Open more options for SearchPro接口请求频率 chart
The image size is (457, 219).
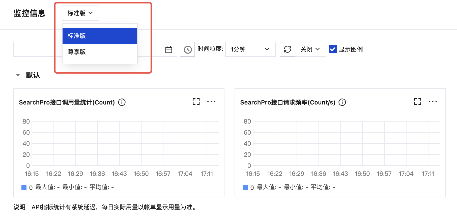[x=433, y=101]
